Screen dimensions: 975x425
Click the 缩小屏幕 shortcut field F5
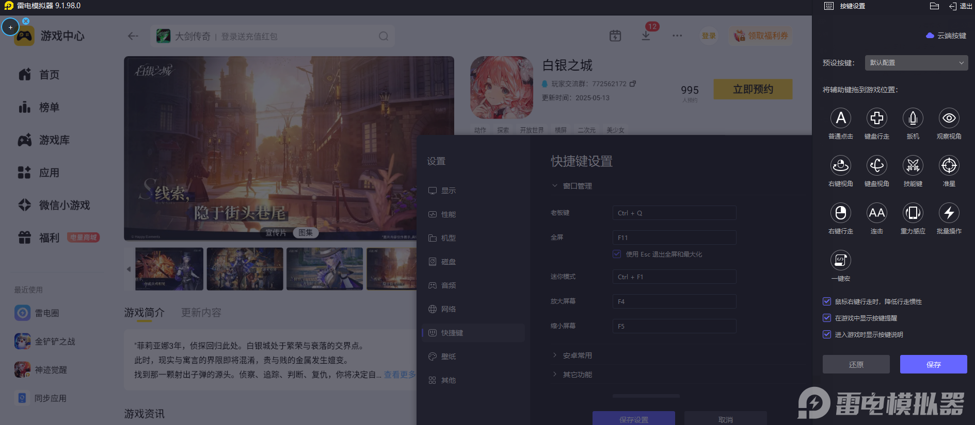[x=674, y=326]
